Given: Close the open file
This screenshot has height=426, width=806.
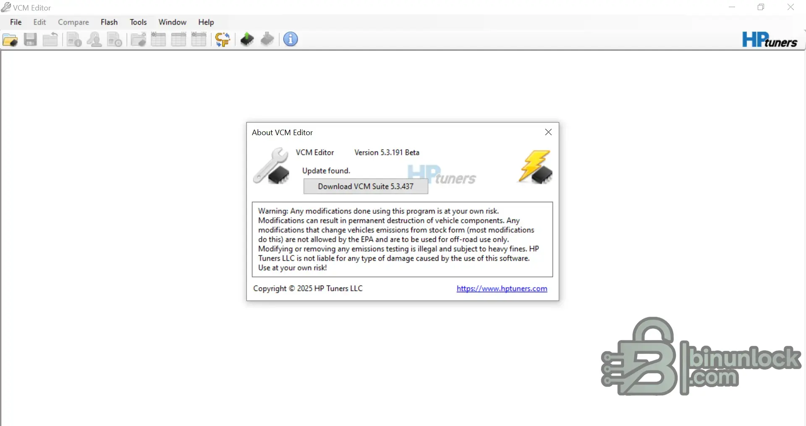Looking at the screenshot, I should [x=50, y=39].
